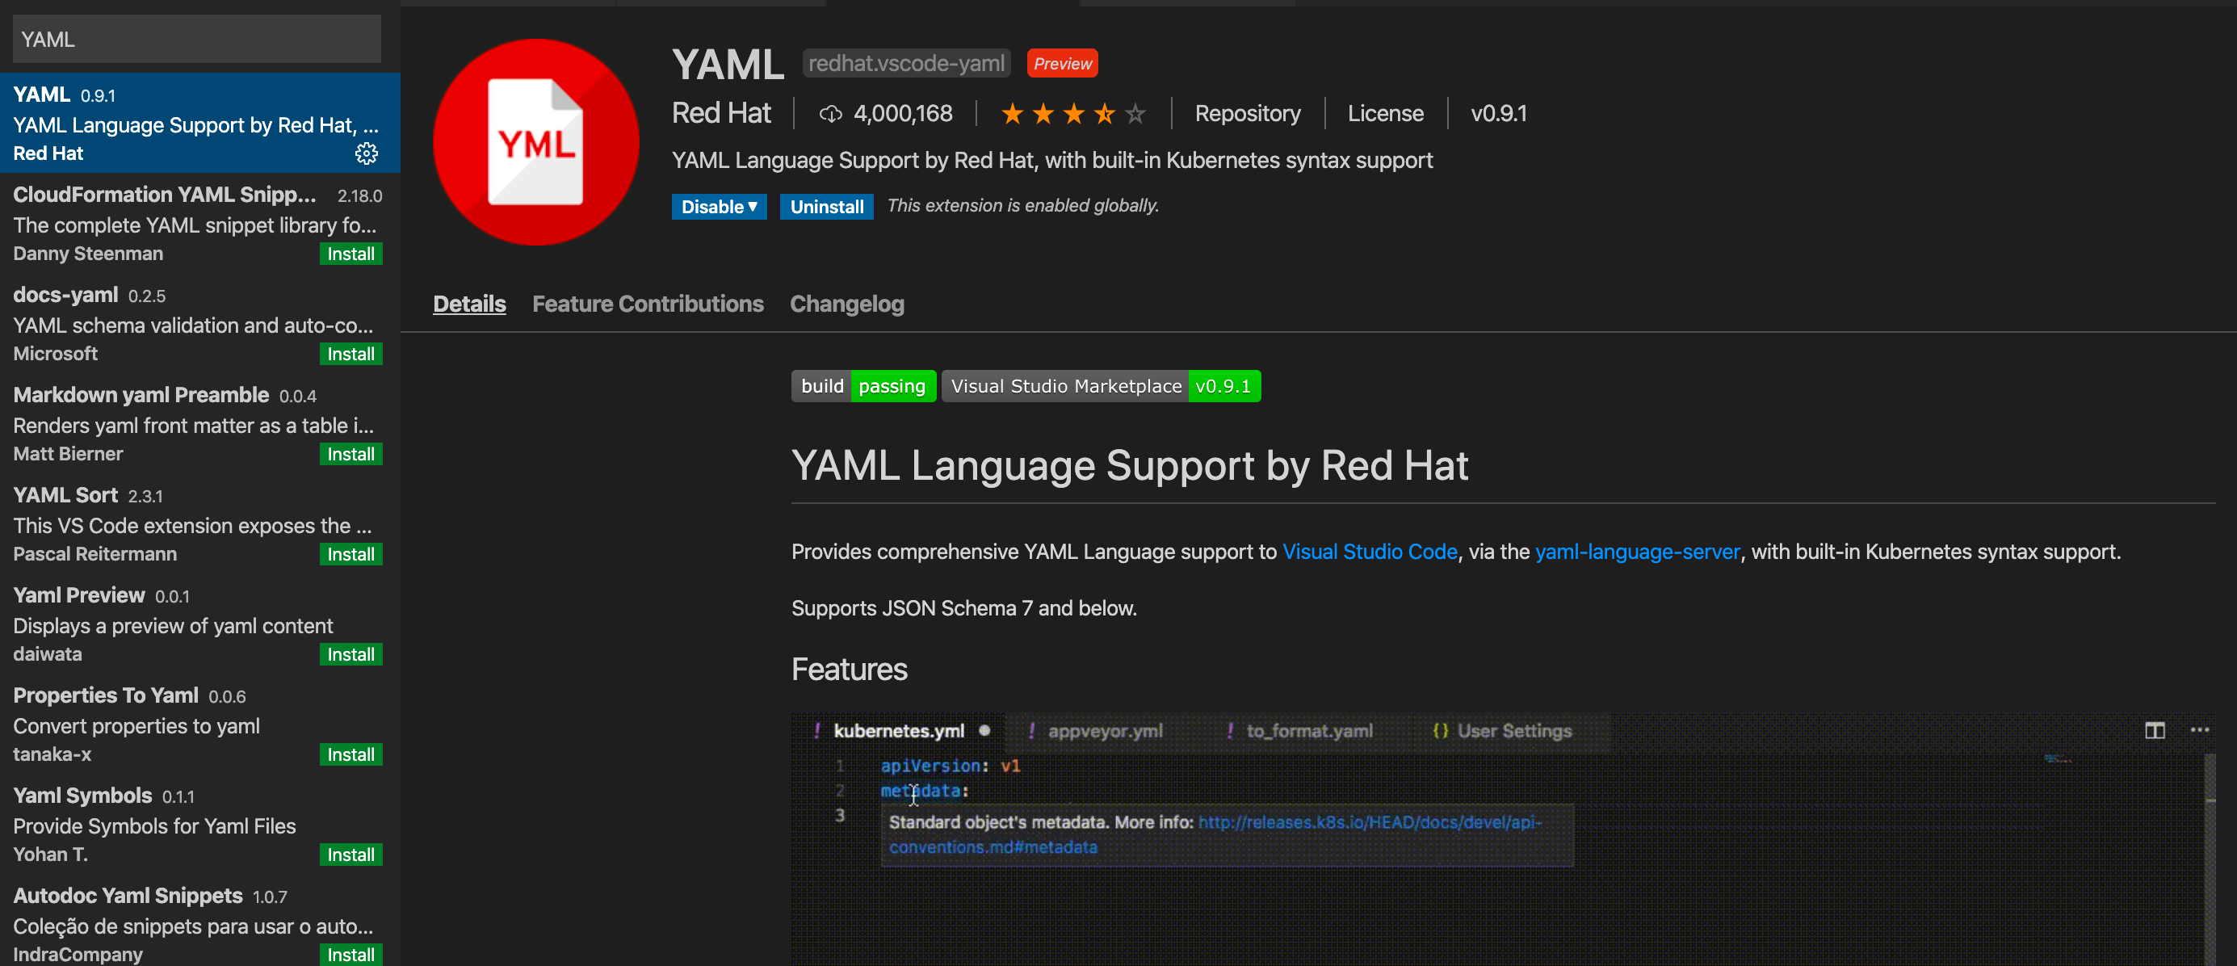The image size is (2237, 966).
Task: Click the red Preview badge
Action: click(1062, 64)
